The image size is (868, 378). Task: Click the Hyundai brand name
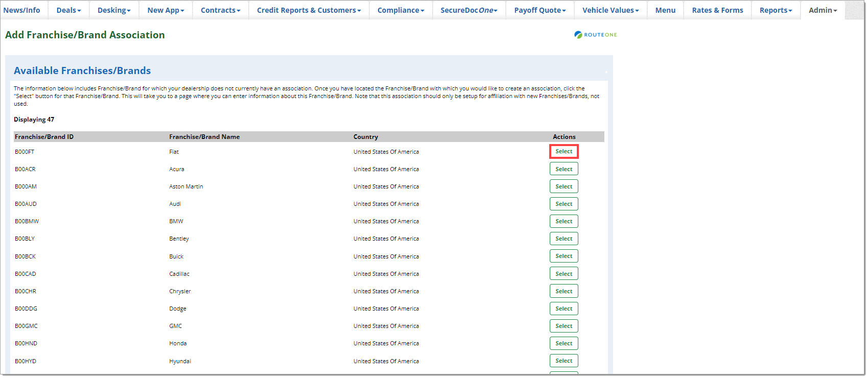tap(180, 361)
